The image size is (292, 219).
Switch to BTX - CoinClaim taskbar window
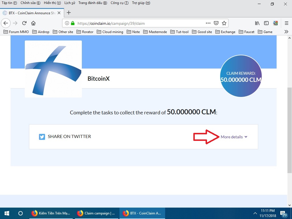(142, 213)
